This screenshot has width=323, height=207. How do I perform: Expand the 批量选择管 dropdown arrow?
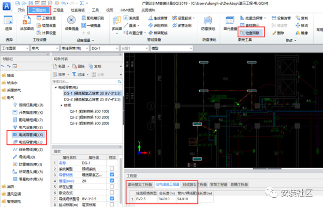click(265, 18)
